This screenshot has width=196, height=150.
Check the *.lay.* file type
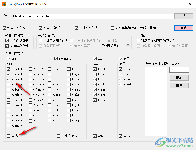8,105
